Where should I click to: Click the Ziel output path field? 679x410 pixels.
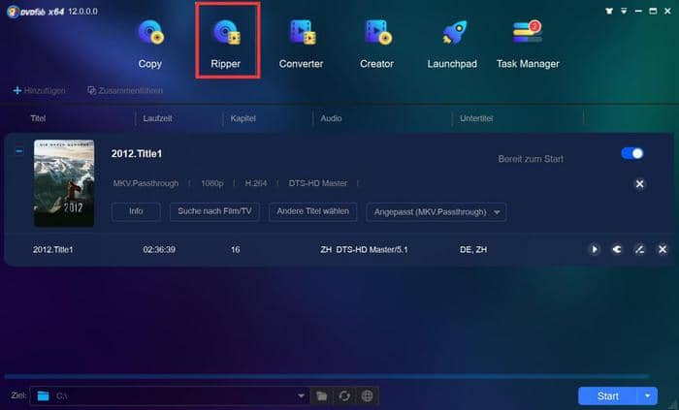[x=170, y=395]
